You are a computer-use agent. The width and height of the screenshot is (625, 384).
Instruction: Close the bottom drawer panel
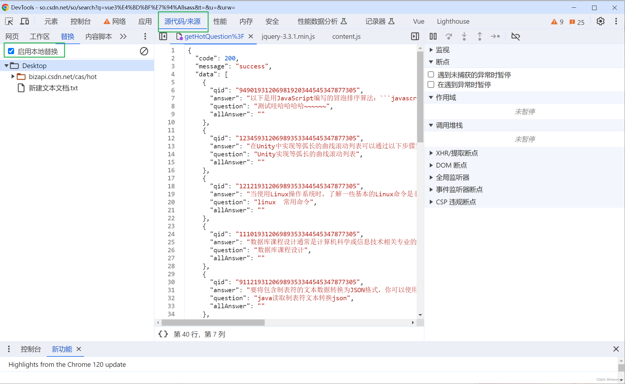[x=616, y=349]
